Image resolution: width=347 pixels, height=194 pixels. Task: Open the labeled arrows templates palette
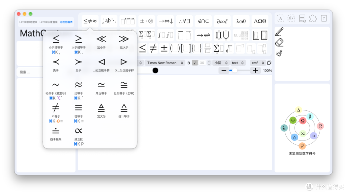tap(203, 35)
